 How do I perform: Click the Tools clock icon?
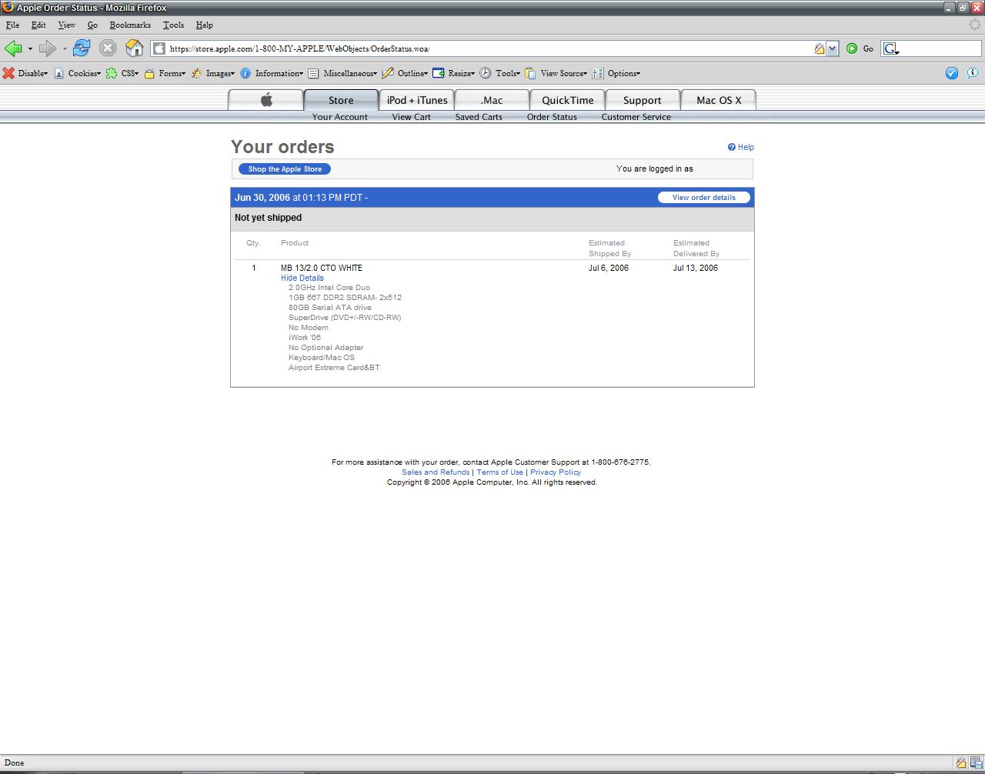[486, 73]
